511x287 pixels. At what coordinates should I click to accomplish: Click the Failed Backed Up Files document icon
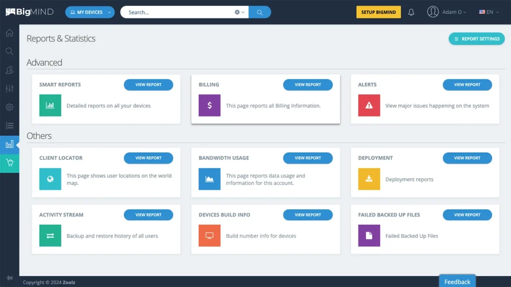(369, 236)
